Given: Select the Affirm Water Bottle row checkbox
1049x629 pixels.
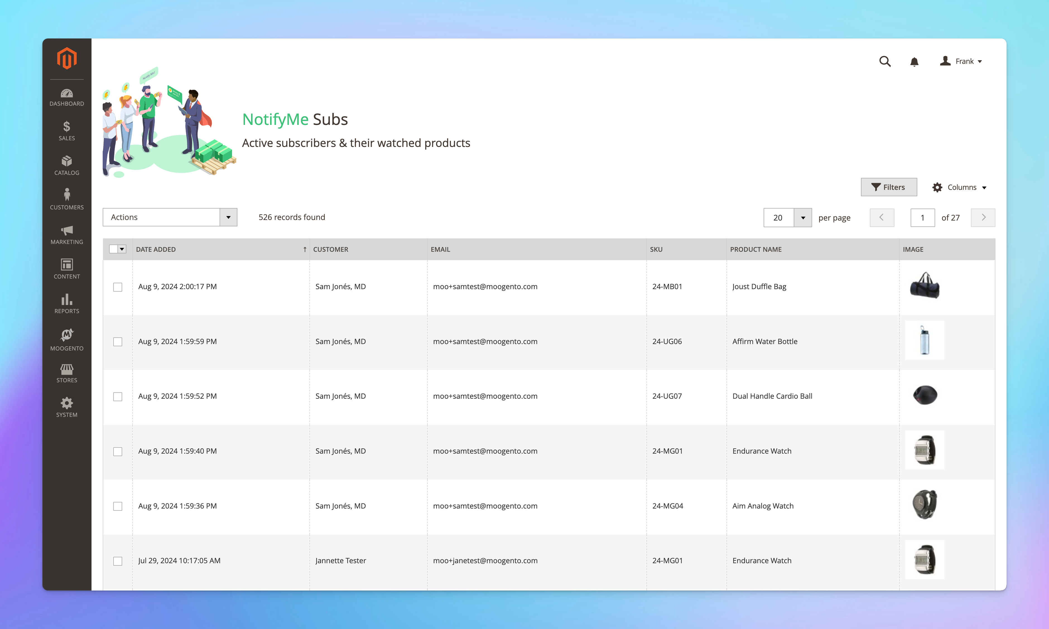Looking at the screenshot, I should point(117,342).
